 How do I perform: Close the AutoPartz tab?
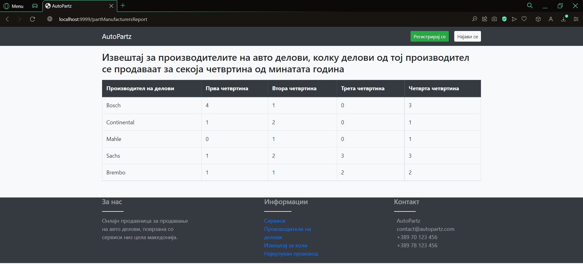point(111,6)
